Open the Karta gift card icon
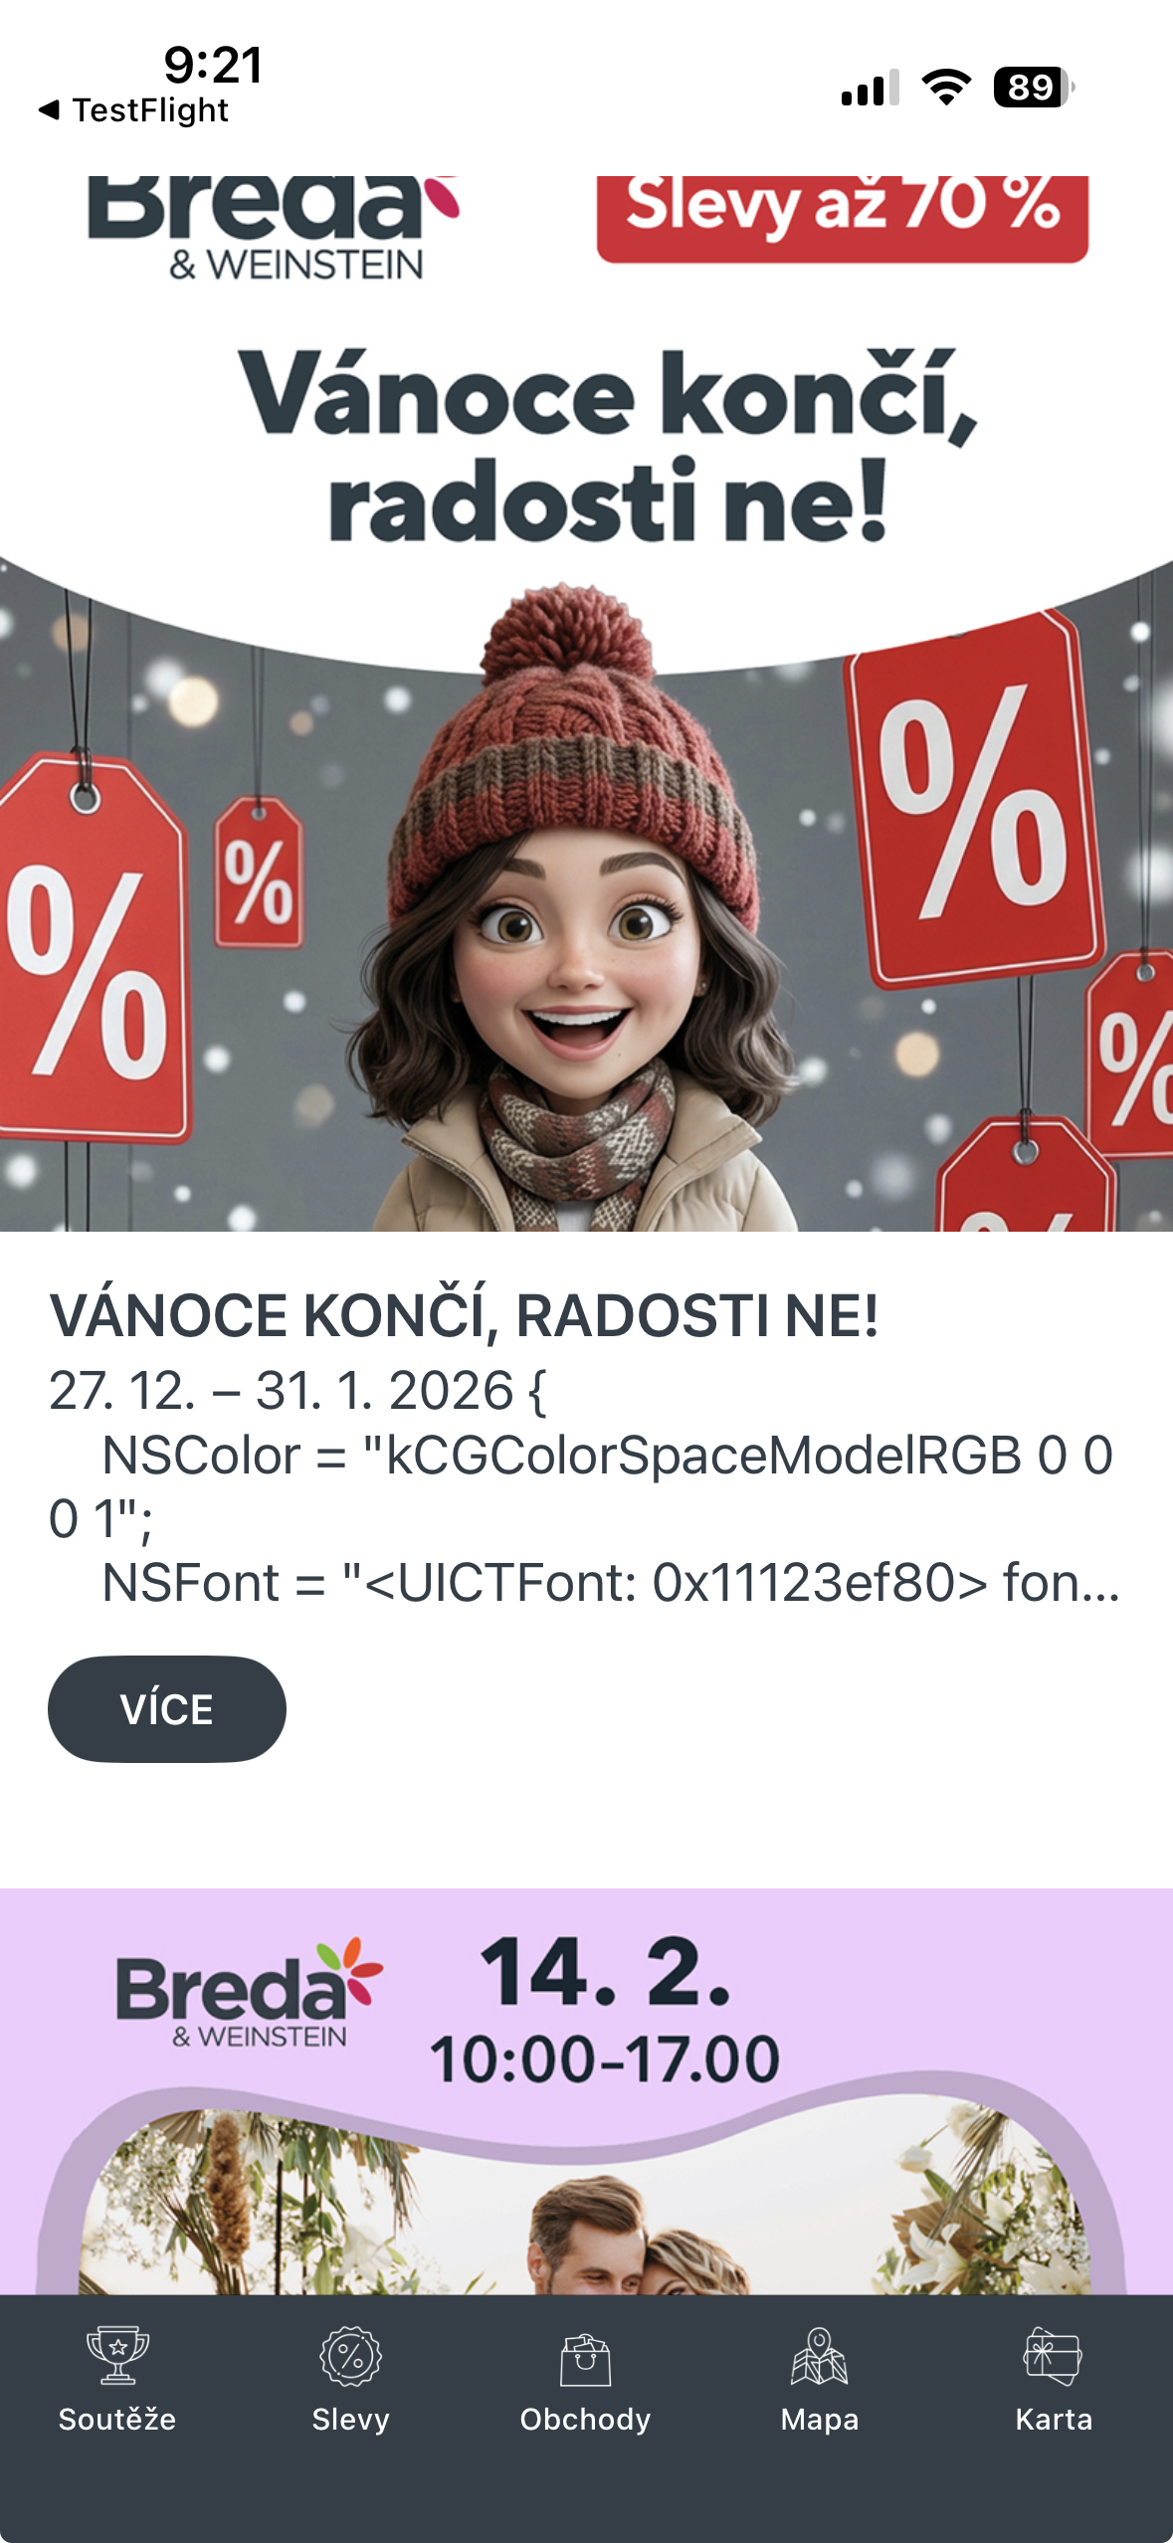 pyautogui.click(x=1053, y=2355)
